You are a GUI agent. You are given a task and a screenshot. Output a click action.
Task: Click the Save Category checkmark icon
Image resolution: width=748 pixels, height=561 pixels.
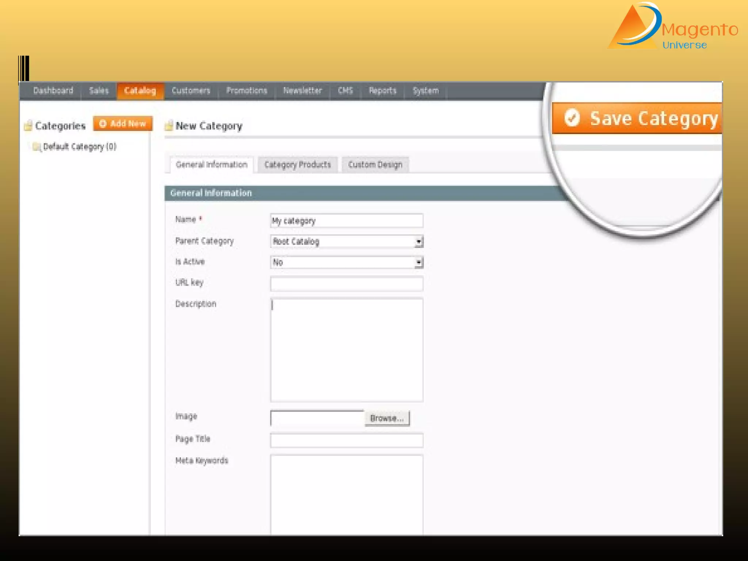click(x=572, y=118)
